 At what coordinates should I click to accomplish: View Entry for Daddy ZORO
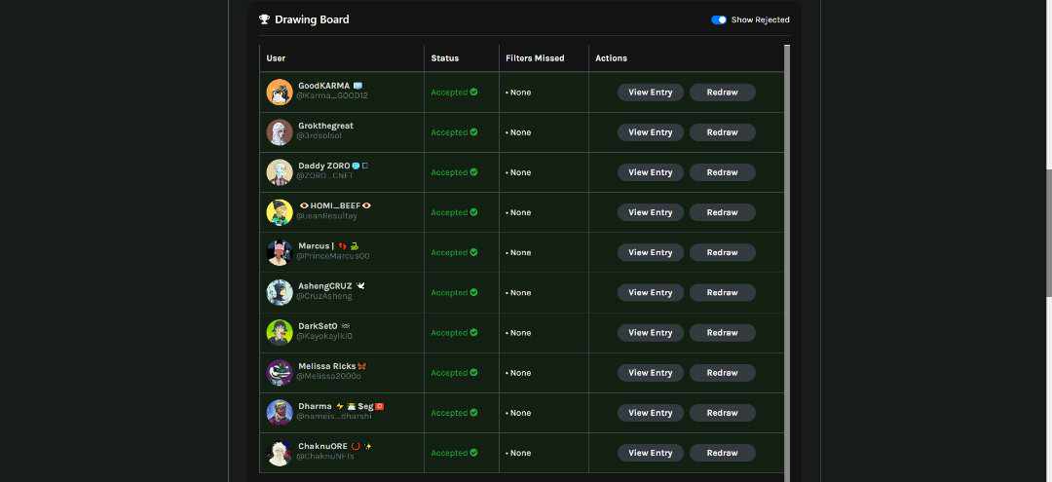tap(650, 172)
